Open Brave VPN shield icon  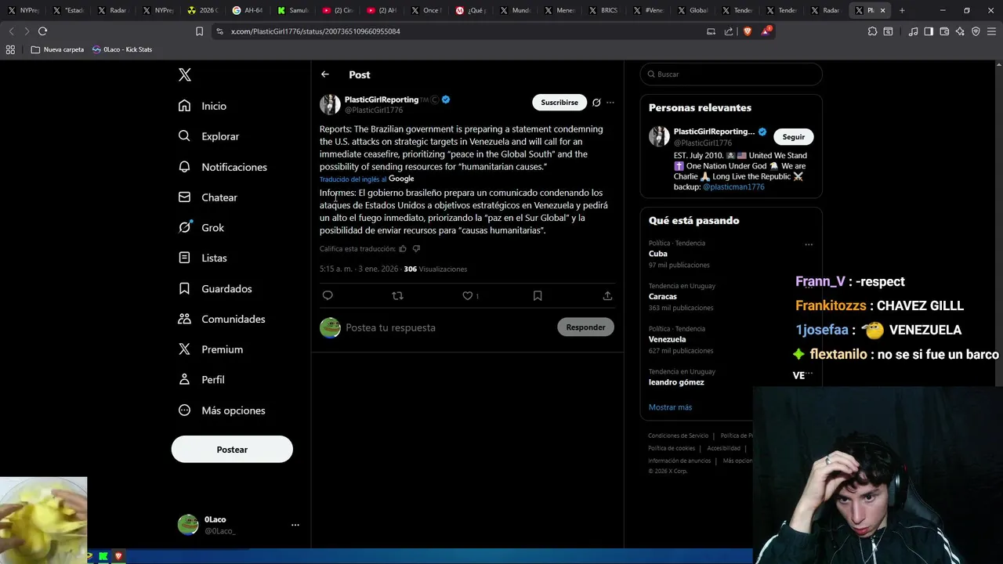[x=976, y=31]
